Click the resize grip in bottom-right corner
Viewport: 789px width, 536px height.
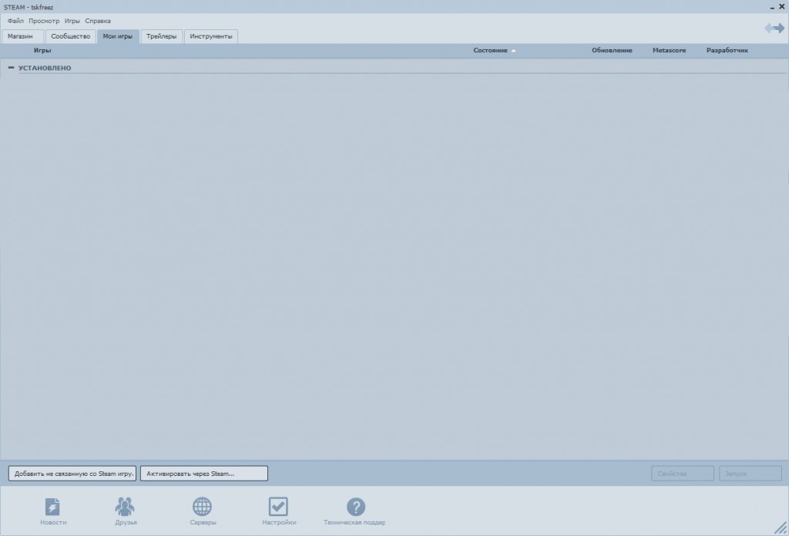click(780, 527)
